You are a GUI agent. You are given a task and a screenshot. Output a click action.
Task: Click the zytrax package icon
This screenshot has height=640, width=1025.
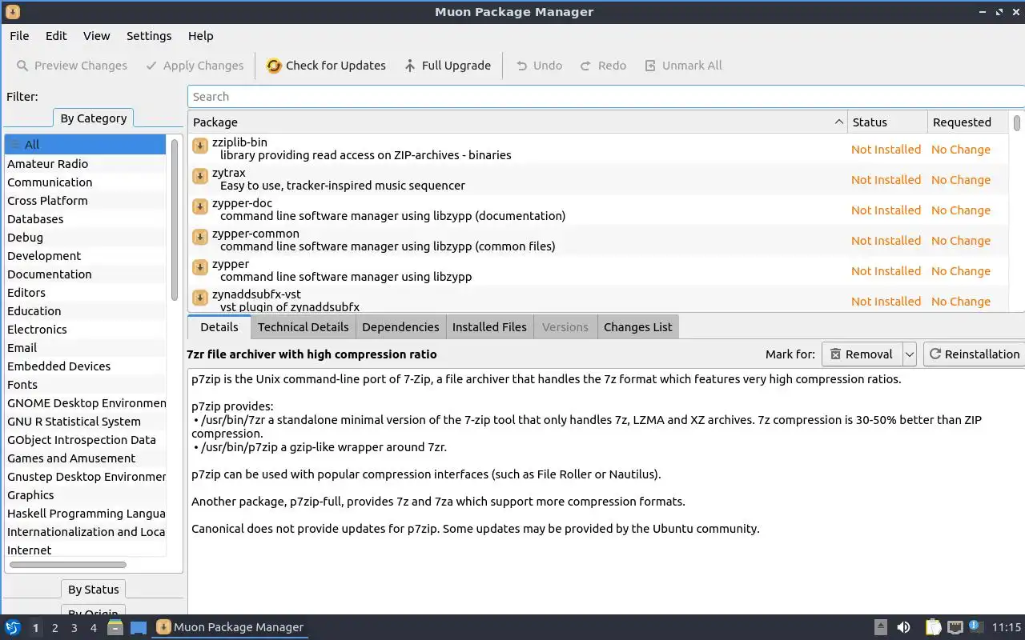(x=200, y=176)
